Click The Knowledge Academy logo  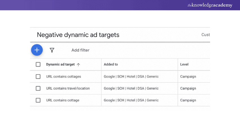(210, 5)
